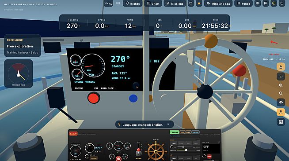Click the Apparent Wind indicator widget on left
Screen dimensions: 289x161
[x=19, y=73]
